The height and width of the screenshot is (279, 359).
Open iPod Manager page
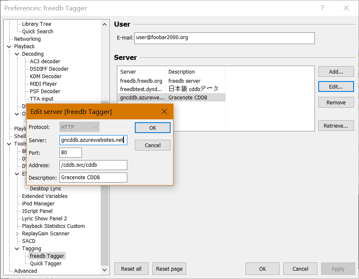(38, 204)
